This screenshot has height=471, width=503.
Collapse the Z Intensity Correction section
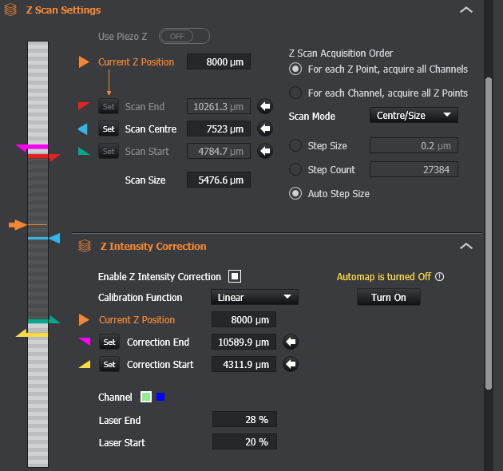click(466, 246)
